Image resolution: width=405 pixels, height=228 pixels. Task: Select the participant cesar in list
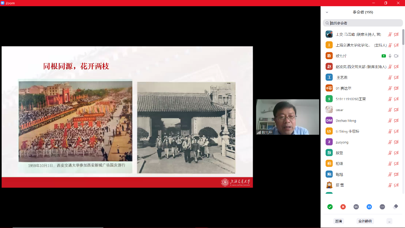pyautogui.click(x=340, y=110)
